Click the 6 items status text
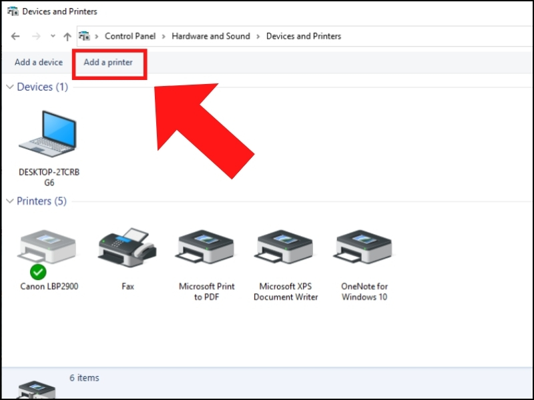This screenshot has height=400, width=534. (85, 378)
